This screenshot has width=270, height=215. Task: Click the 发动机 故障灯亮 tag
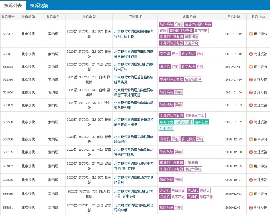click(x=172, y=190)
